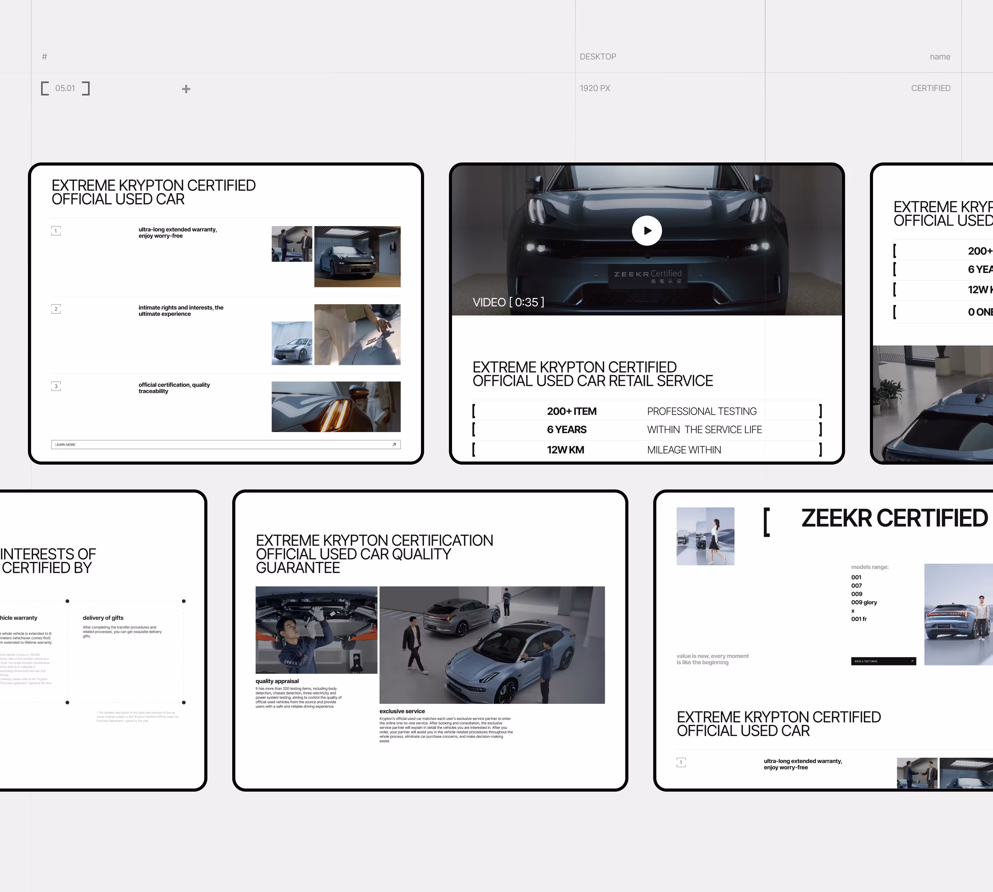Viewport: 993px width, 892px height.
Task: Open the LEARN MORE button
Action: [x=226, y=444]
